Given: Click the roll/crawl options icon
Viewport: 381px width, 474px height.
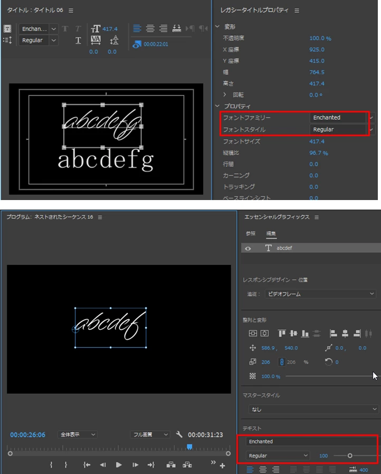Looking at the screenshot, I should [7, 40].
